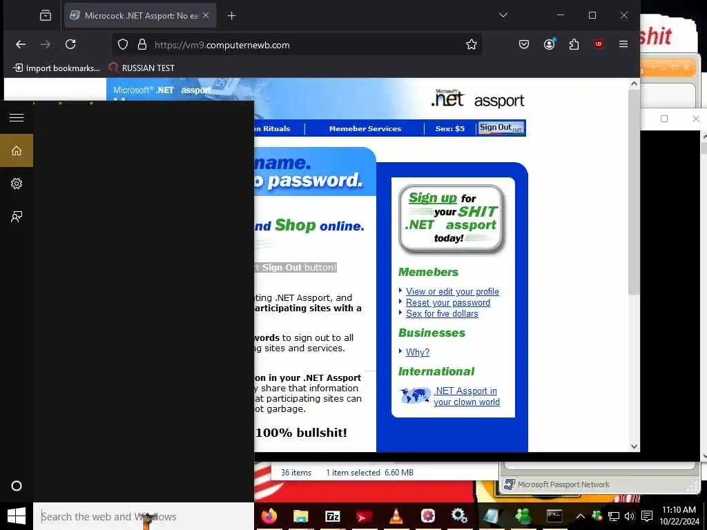Click the Sign up for your SHIT button
The width and height of the screenshot is (707, 530).
[452, 218]
